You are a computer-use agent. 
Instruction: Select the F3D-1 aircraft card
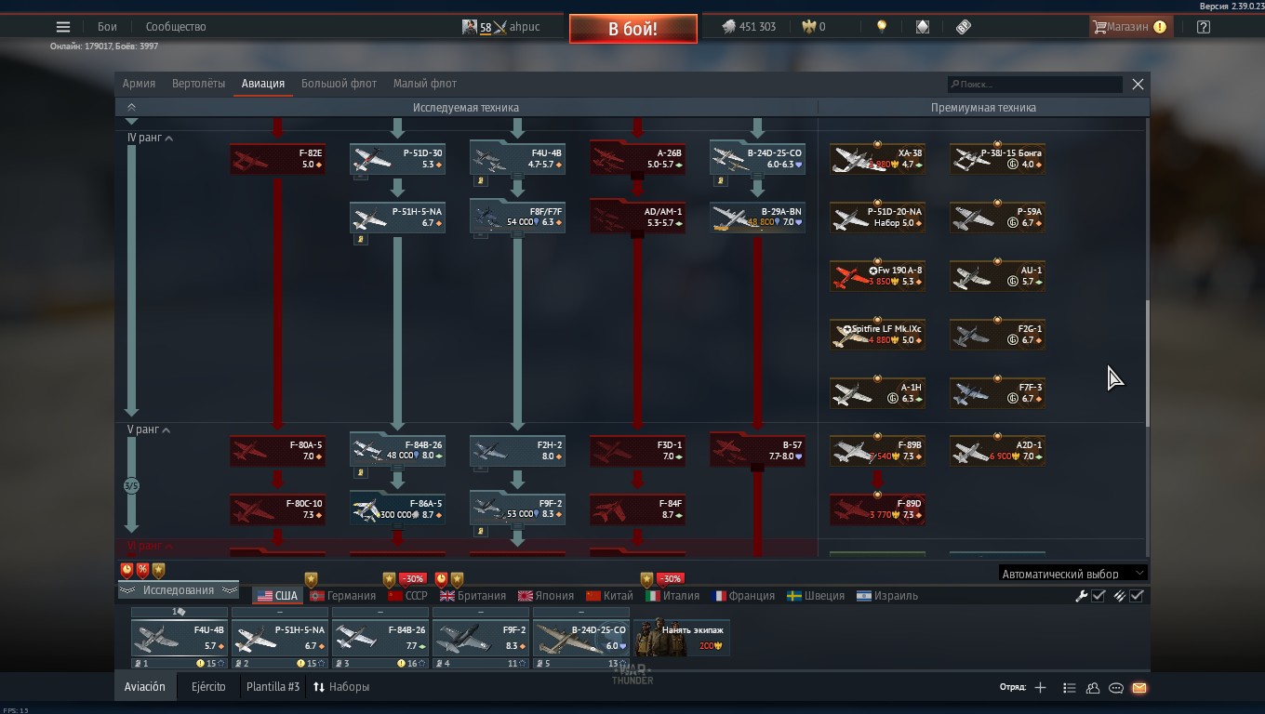click(x=637, y=451)
